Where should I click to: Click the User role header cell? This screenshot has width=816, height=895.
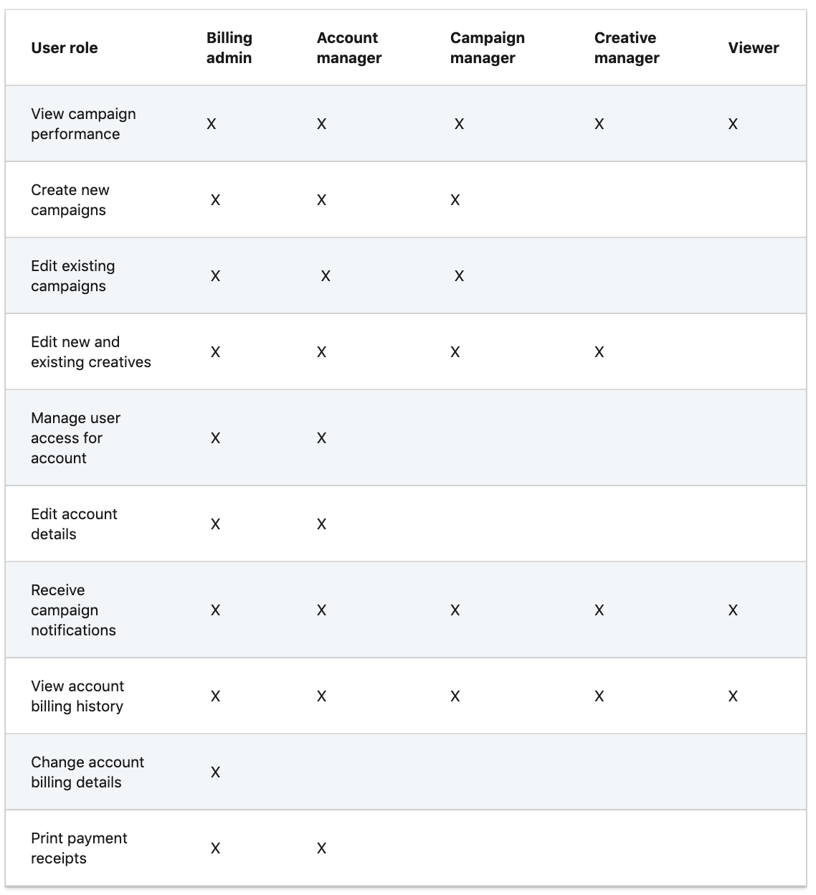click(65, 48)
